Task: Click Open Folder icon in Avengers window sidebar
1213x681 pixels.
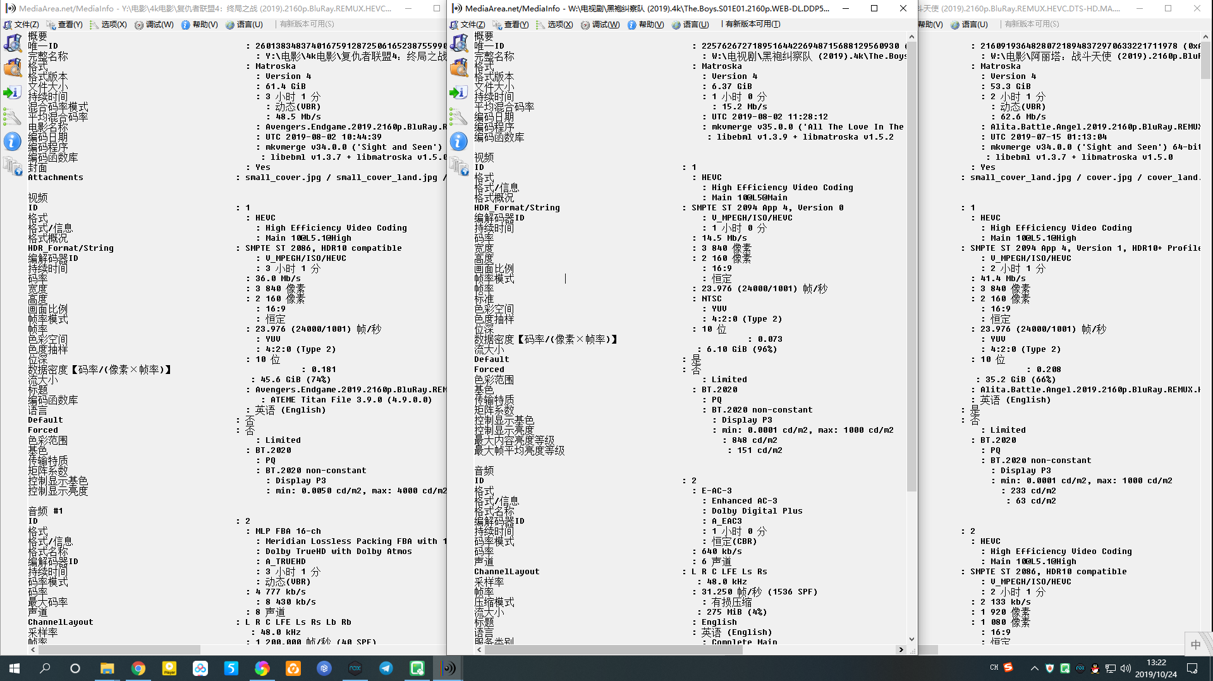Action: [x=13, y=68]
